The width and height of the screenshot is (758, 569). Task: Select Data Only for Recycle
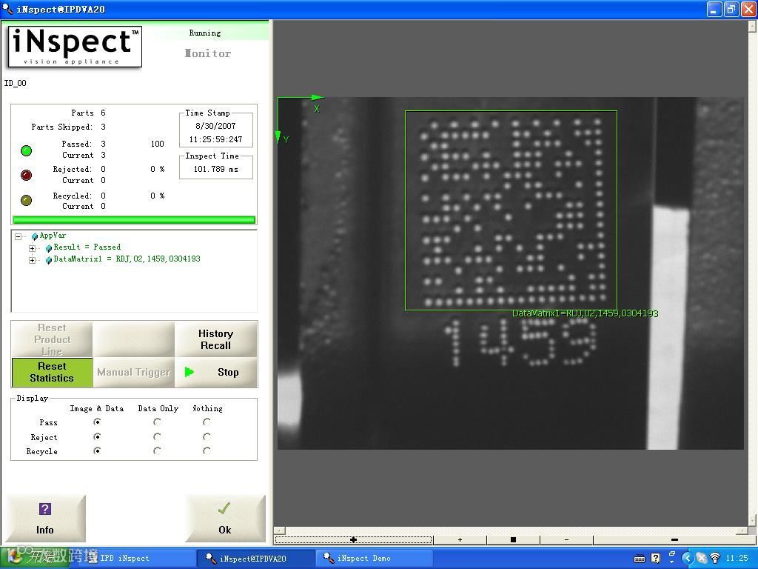(157, 450)
